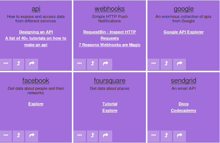Open the sendgrid Docs link
The image size is (220, 143).
coord(184,104)
